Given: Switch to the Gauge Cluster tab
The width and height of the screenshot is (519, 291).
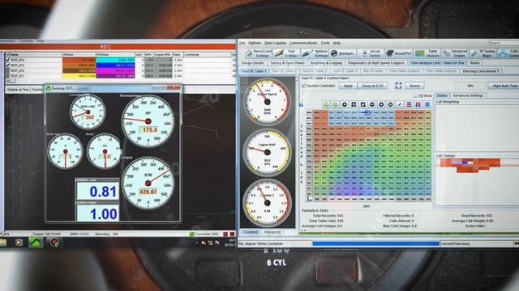Looking at the screenshot, I should coord(252,63).
